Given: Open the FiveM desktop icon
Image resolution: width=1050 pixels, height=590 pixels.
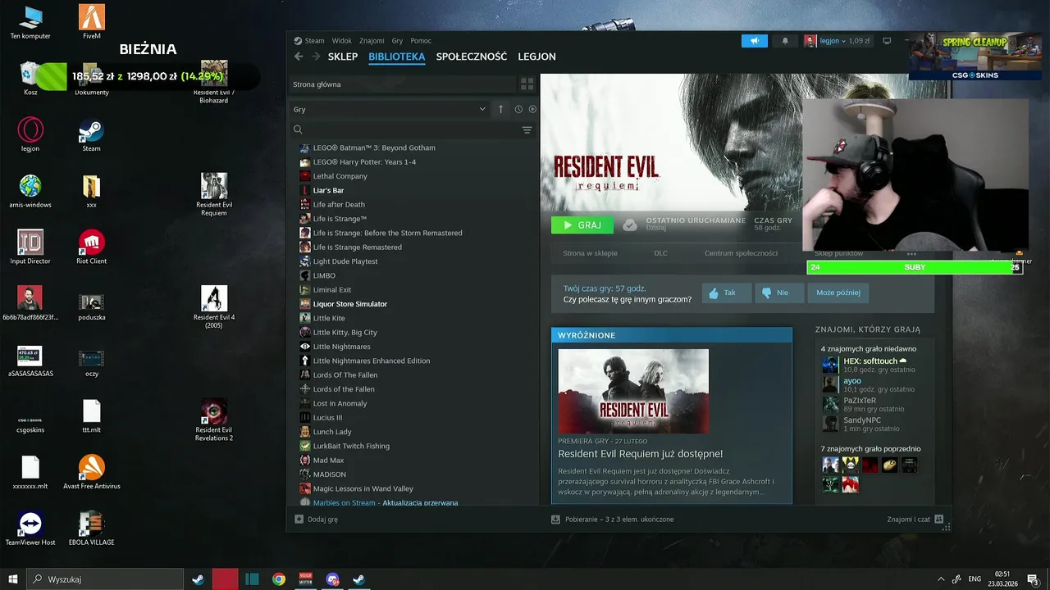Looking at the screenshot, I should point(92,22).
